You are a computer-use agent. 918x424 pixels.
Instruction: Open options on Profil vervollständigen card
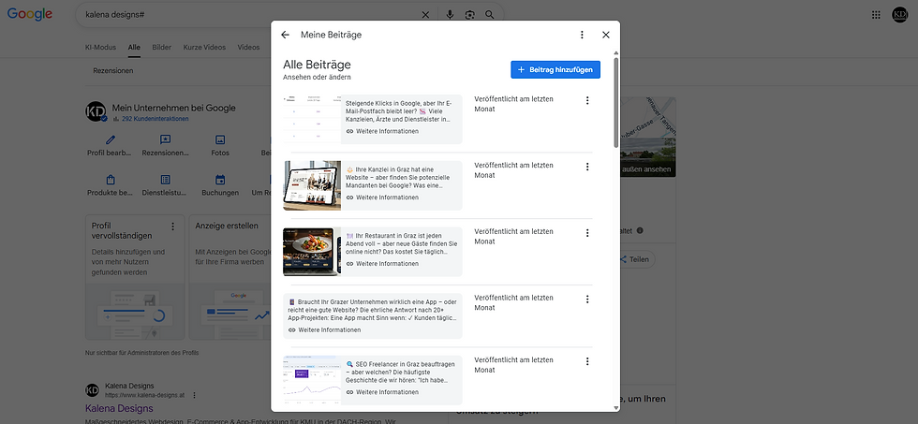[172, 227]
